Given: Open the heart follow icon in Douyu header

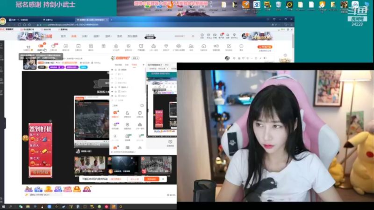Looking at the screenshot, I should pyautogui.click(x=209, y=35).
